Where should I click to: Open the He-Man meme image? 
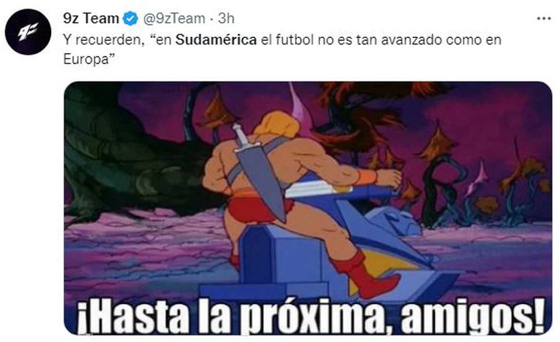coord(308,208)
